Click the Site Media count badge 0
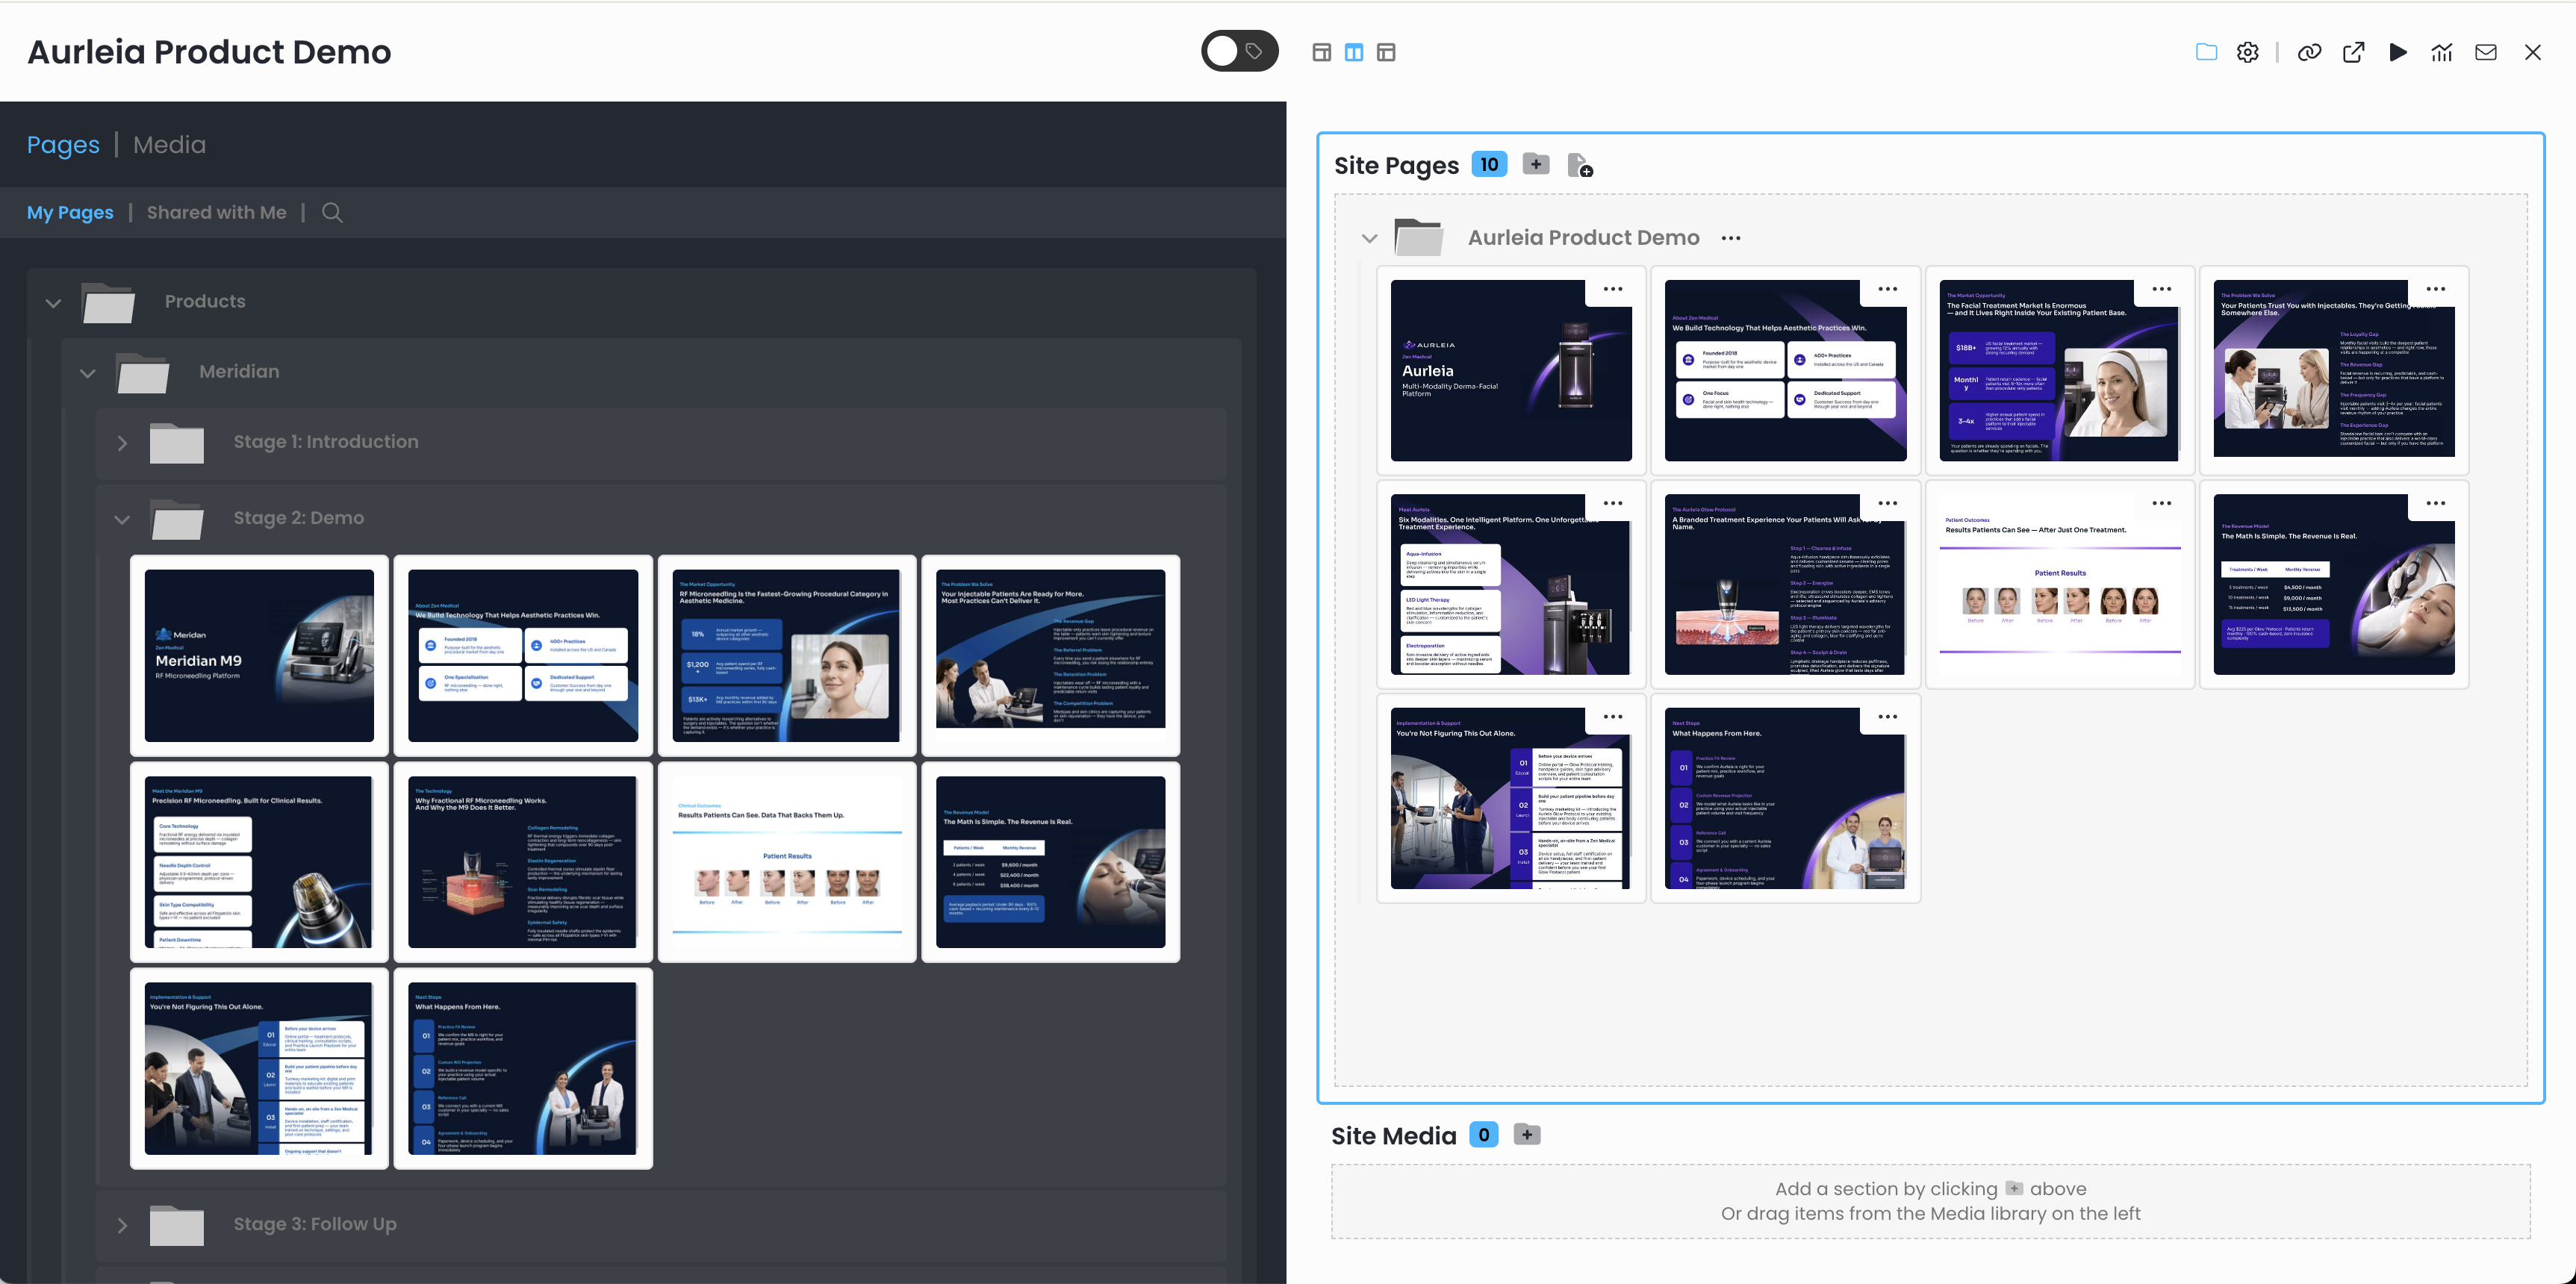 click(x=1483, y=1134)
